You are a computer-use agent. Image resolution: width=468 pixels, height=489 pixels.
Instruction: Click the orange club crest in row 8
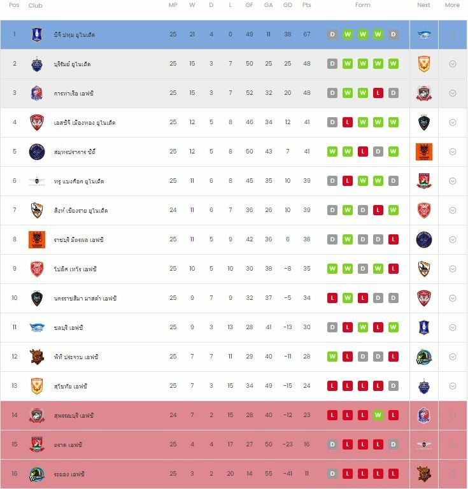pos(37,239)
